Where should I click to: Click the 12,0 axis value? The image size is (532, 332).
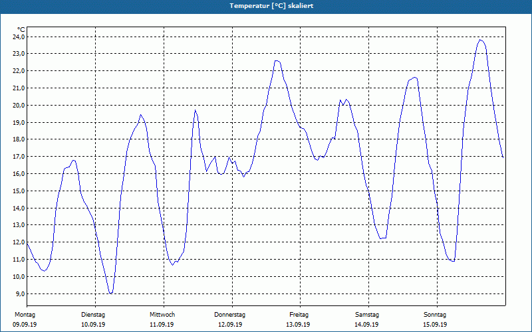(x=19, y=242)
